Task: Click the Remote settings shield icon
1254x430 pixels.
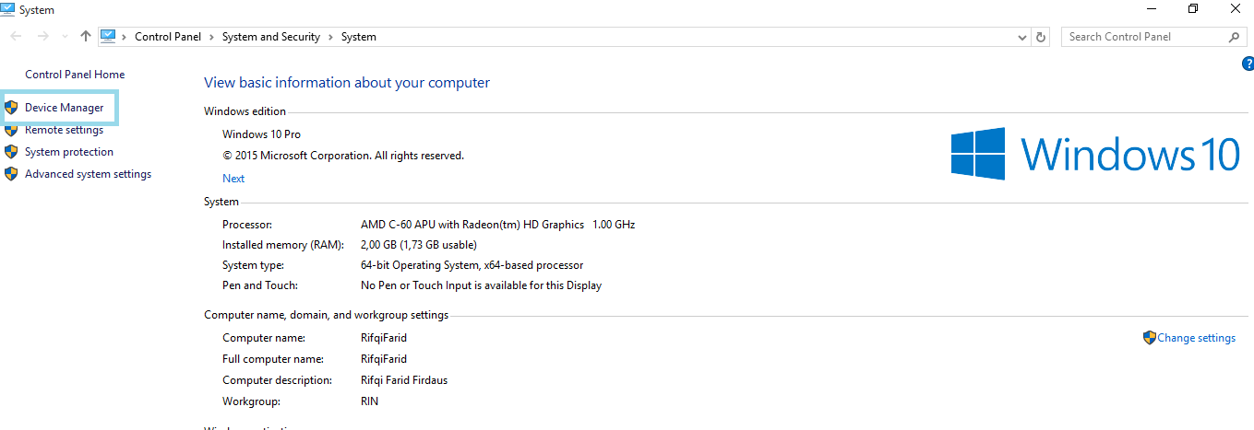Action: [x=11, y=130]
